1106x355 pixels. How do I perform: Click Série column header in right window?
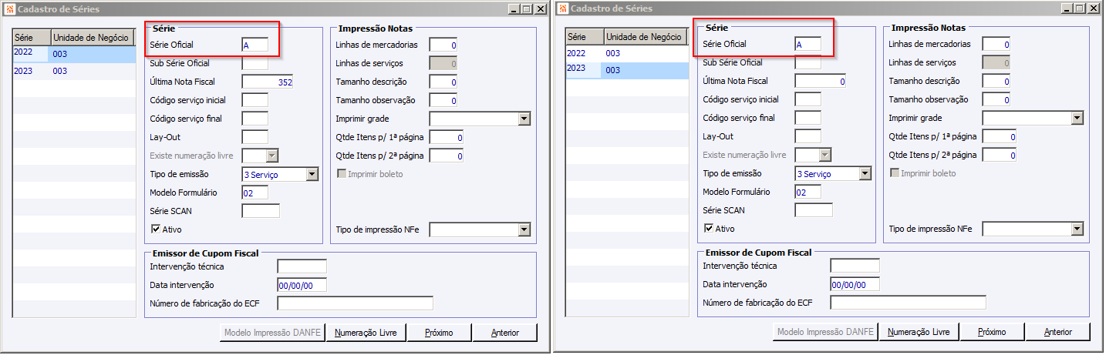(x=585, y=36)
